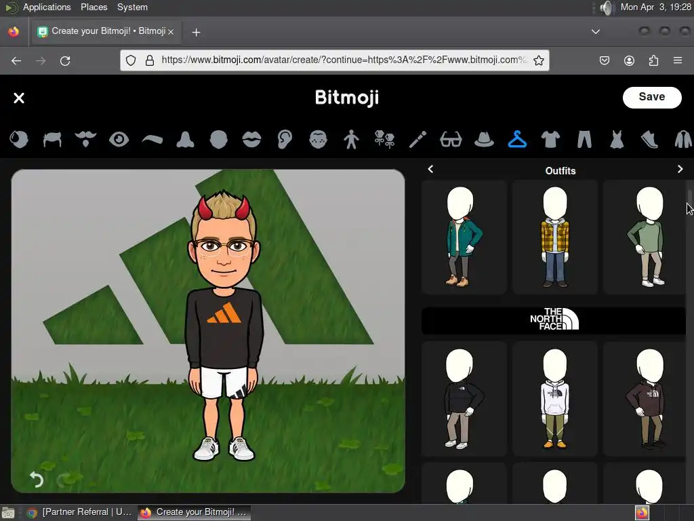Choose the yellow plaid shirt outfit
The image size is (694, 521).
point(555,237)
